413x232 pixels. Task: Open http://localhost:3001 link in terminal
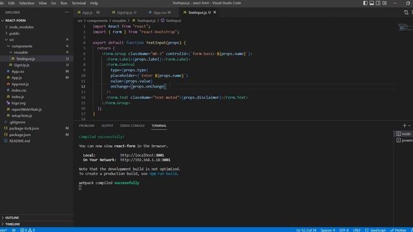142,155
